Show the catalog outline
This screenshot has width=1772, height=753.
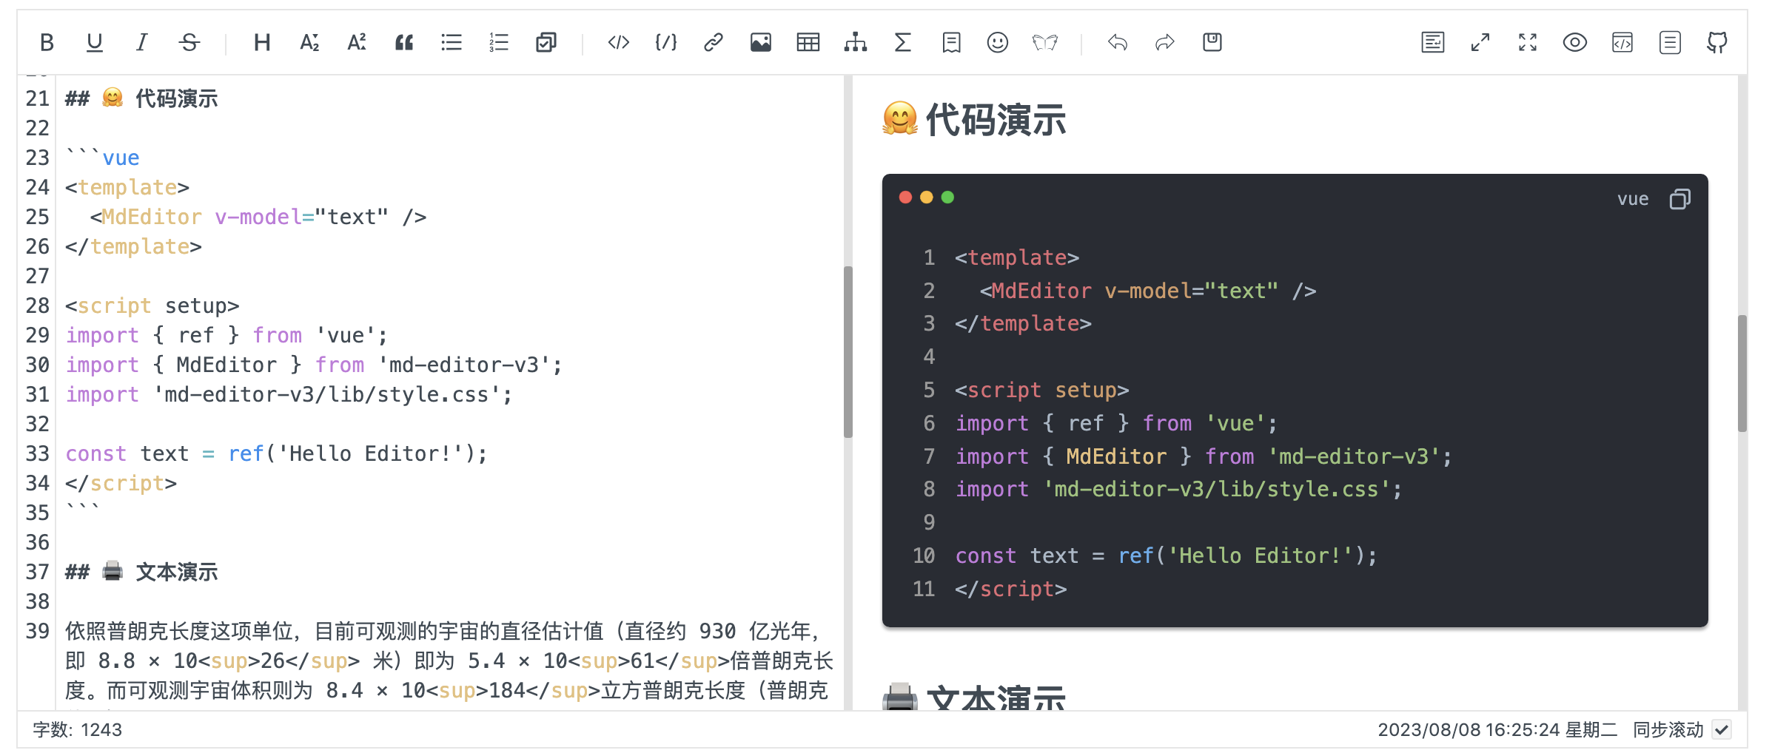(x=1670, y=42)
